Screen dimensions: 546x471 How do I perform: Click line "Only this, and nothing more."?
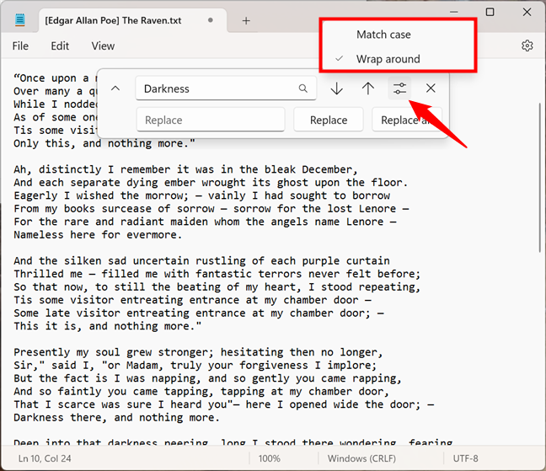(104, 143)
